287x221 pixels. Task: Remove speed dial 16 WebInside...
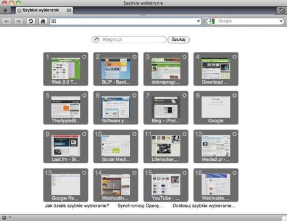[x=234, y=173]
